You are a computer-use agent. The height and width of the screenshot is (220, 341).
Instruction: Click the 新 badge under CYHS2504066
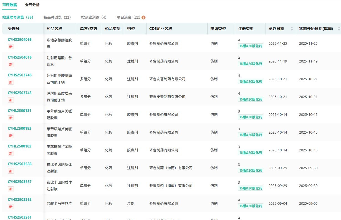coord(11,47)
